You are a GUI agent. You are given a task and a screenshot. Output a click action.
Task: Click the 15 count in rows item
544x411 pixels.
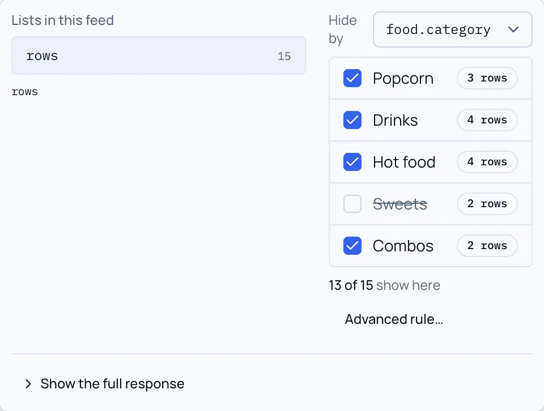tap(284, 56)
